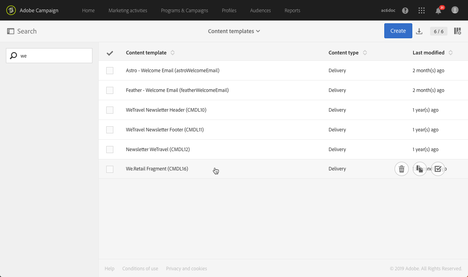Screen dimensions: 468x277
Task: Check the Feather - Welcome Email row
Action: coord(110,90)
